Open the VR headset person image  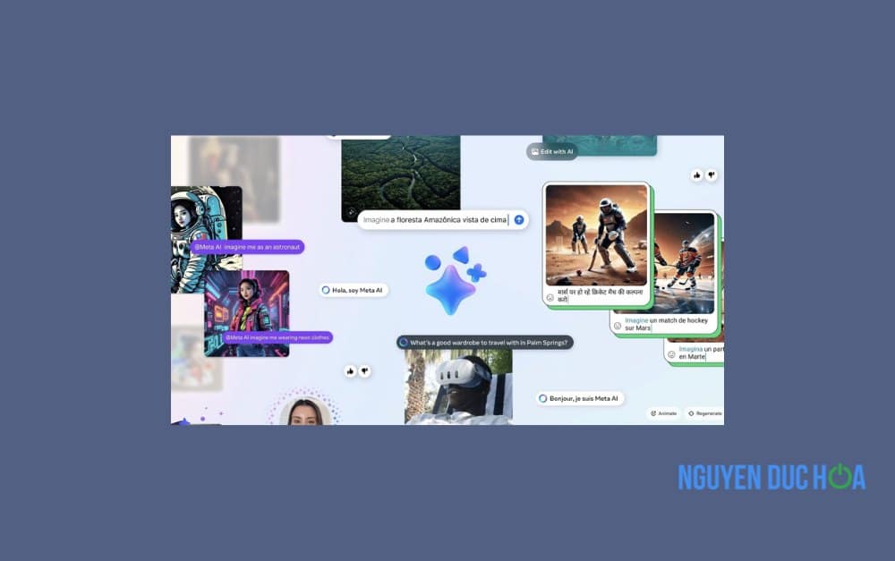(458, 387)
